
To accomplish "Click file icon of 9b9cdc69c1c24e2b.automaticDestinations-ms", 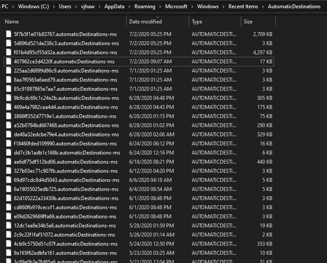I will click(9, 98).
